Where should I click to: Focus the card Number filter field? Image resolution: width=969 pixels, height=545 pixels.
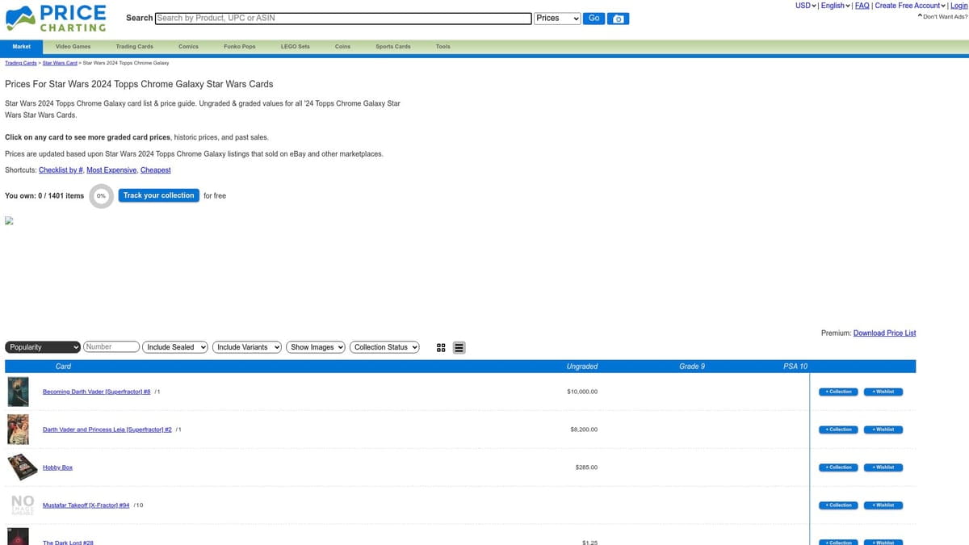click(x=111, y=347)
